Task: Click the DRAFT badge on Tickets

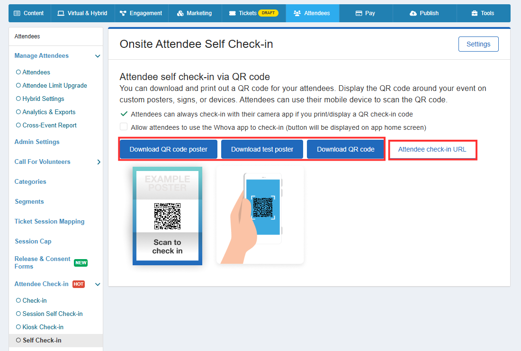Action: [x=268, y=13]
